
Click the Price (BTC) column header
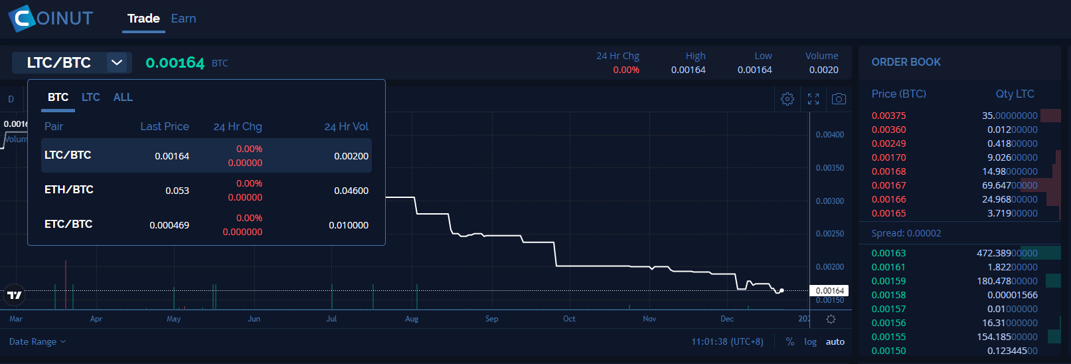pyautogui.click(x=899, y=94)
